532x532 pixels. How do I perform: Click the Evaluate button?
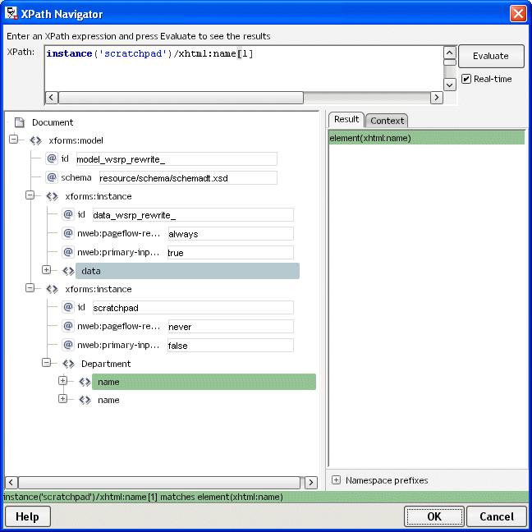pyautogui.click(x=491, y=56)
